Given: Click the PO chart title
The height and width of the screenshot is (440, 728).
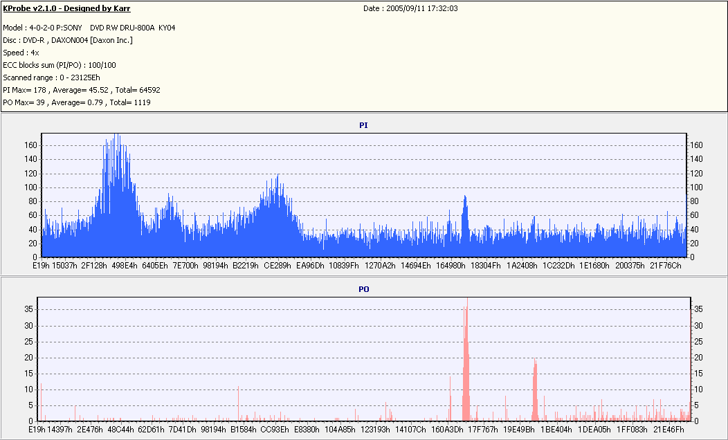Looking at the screenshot, I should 363,290.
